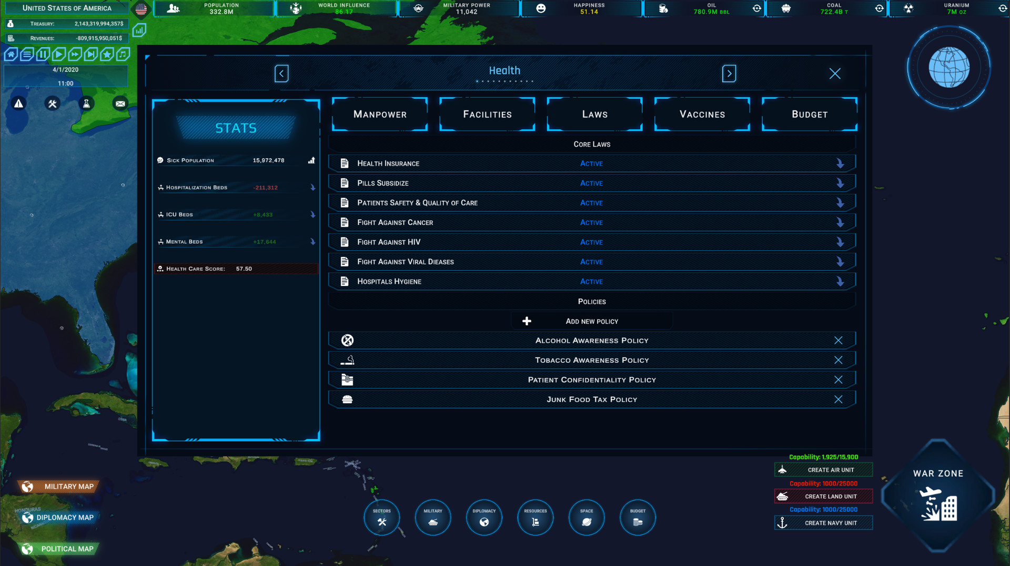Open the Manpower tab
The width and height of the screenshot is (1010, 566).
tap(380, 114)
